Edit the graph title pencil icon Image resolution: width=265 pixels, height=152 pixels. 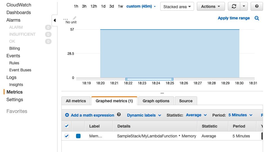point(75,18)
